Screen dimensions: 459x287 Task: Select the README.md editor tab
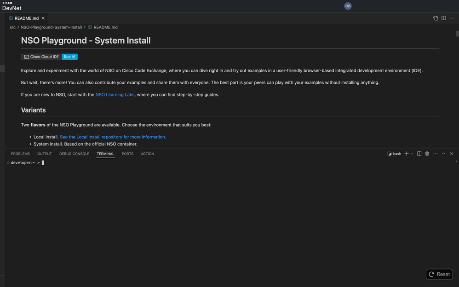[27, 18]
